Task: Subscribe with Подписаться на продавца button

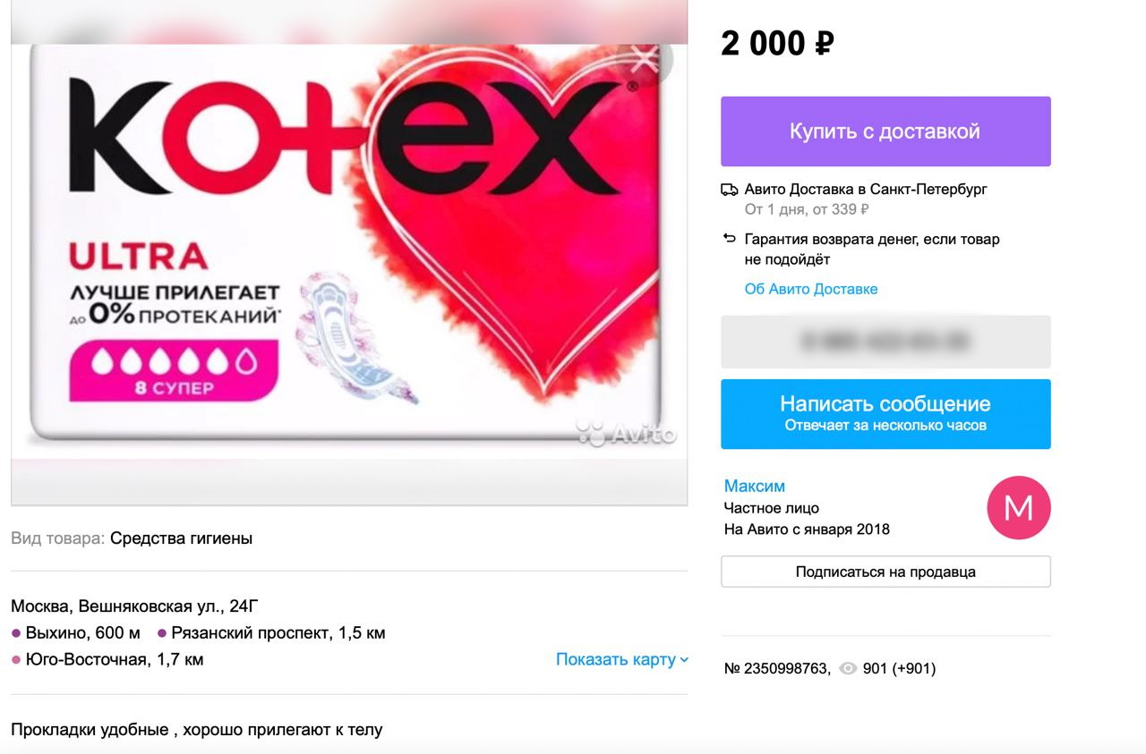Action: tap(885, 572)
